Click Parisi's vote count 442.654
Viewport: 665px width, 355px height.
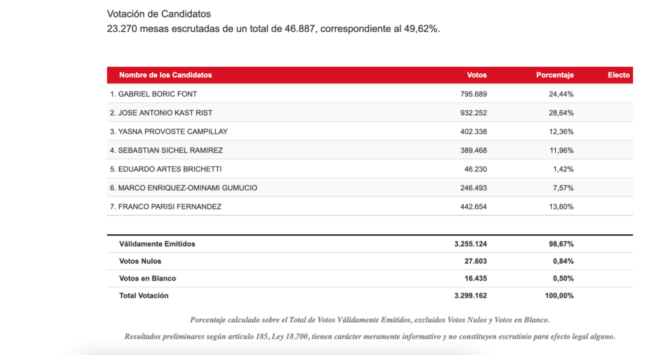(x=472, y=207)
